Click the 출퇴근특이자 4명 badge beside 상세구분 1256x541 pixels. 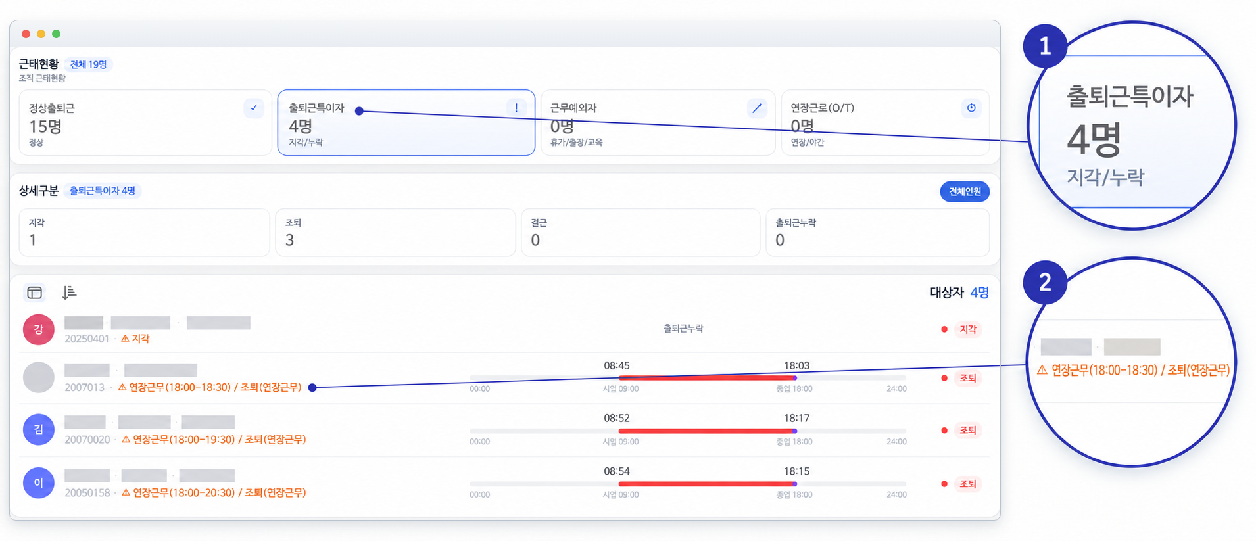(x=102, y=191)
